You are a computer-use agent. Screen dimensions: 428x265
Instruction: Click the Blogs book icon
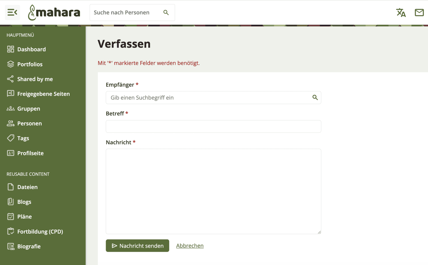point(10,202)
